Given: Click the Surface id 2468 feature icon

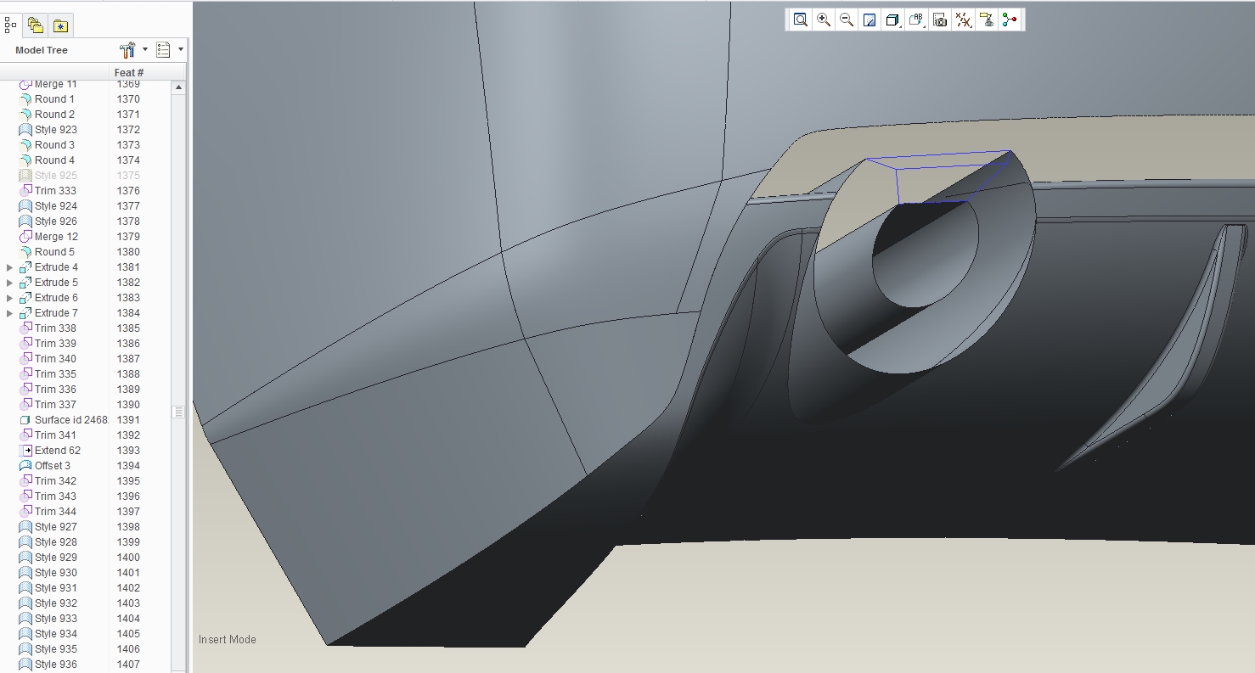Looking at the screenshot, I should [x=25, y=420].
